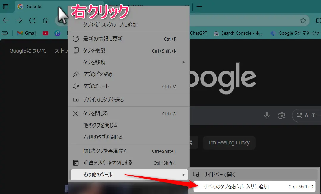321x194 pixels.
Task: Open home page via house icon
Action: pos(46,20)
